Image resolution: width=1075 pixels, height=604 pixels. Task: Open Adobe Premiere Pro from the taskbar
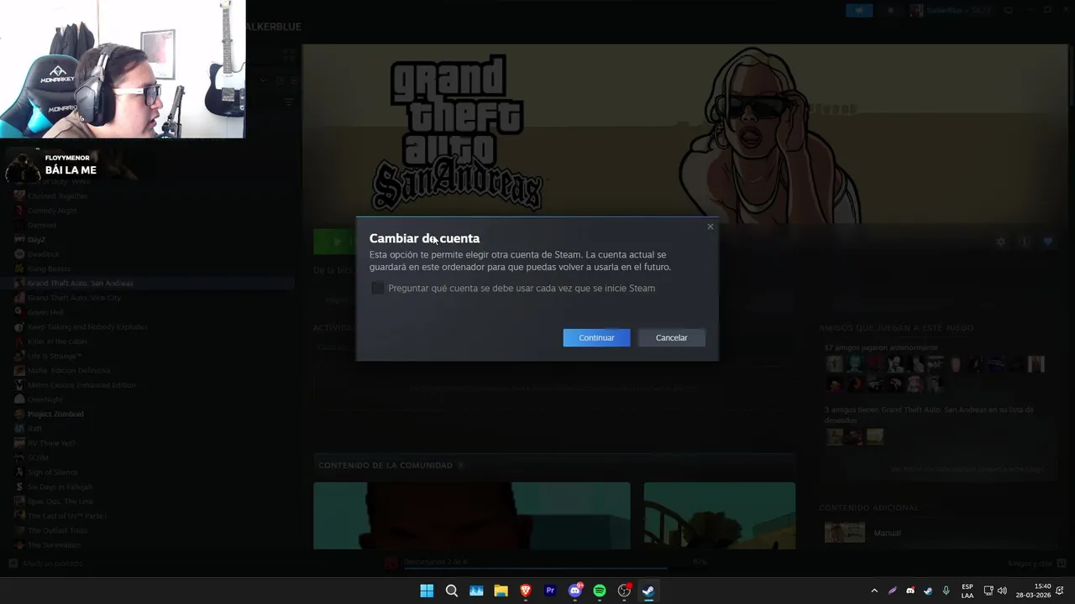pyautogui.click(x=550, y=591)
